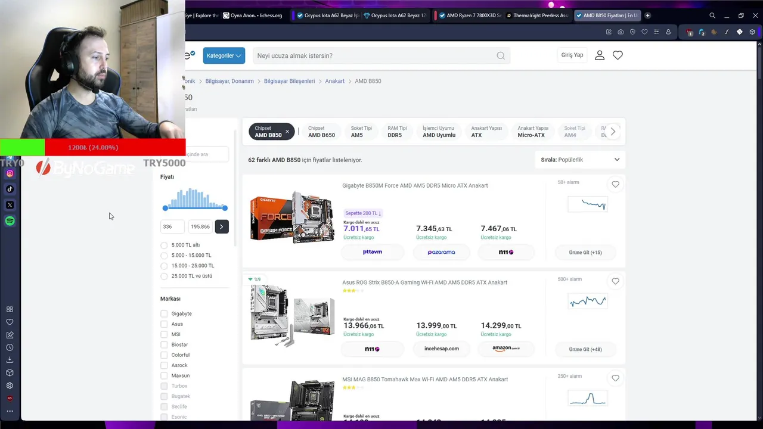This screenshot has width=763, height=429.
Task: Open the tab islands grid icon in sidebar
Action: (10, 309)
